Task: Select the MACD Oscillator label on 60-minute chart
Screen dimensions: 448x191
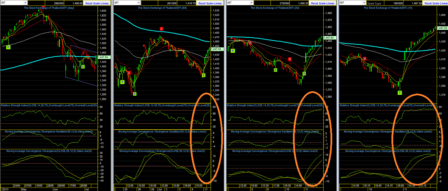Action: click(x=162, y=131)
